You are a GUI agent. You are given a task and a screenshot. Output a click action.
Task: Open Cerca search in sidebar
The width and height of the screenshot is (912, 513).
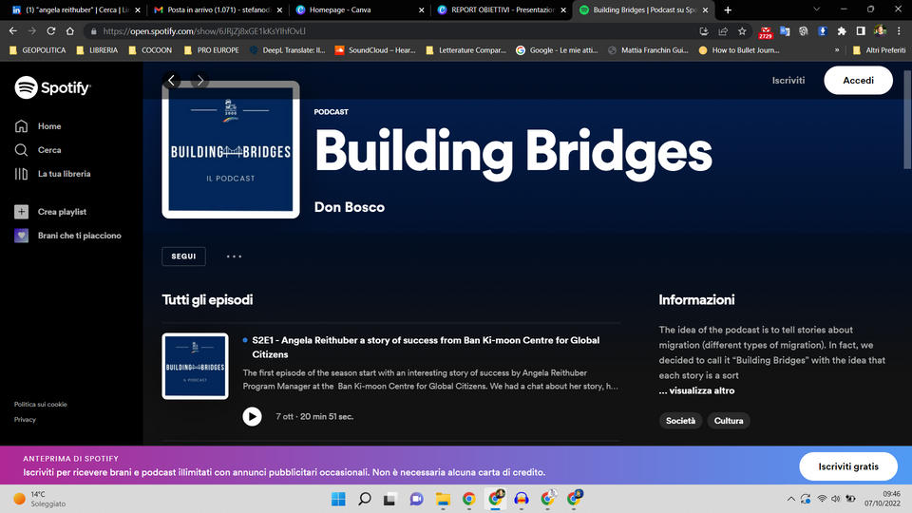[x=38, y=150]
